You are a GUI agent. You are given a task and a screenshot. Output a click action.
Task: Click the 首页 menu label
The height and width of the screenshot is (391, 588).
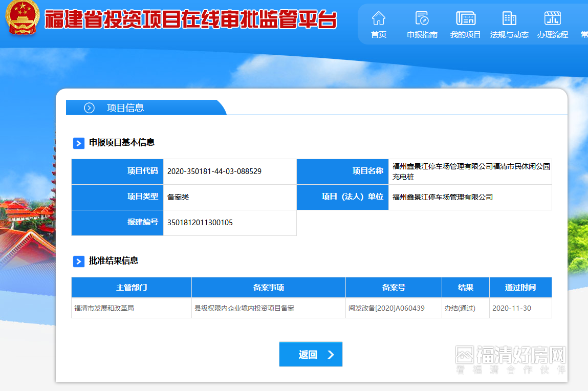(x=378, y=34)
